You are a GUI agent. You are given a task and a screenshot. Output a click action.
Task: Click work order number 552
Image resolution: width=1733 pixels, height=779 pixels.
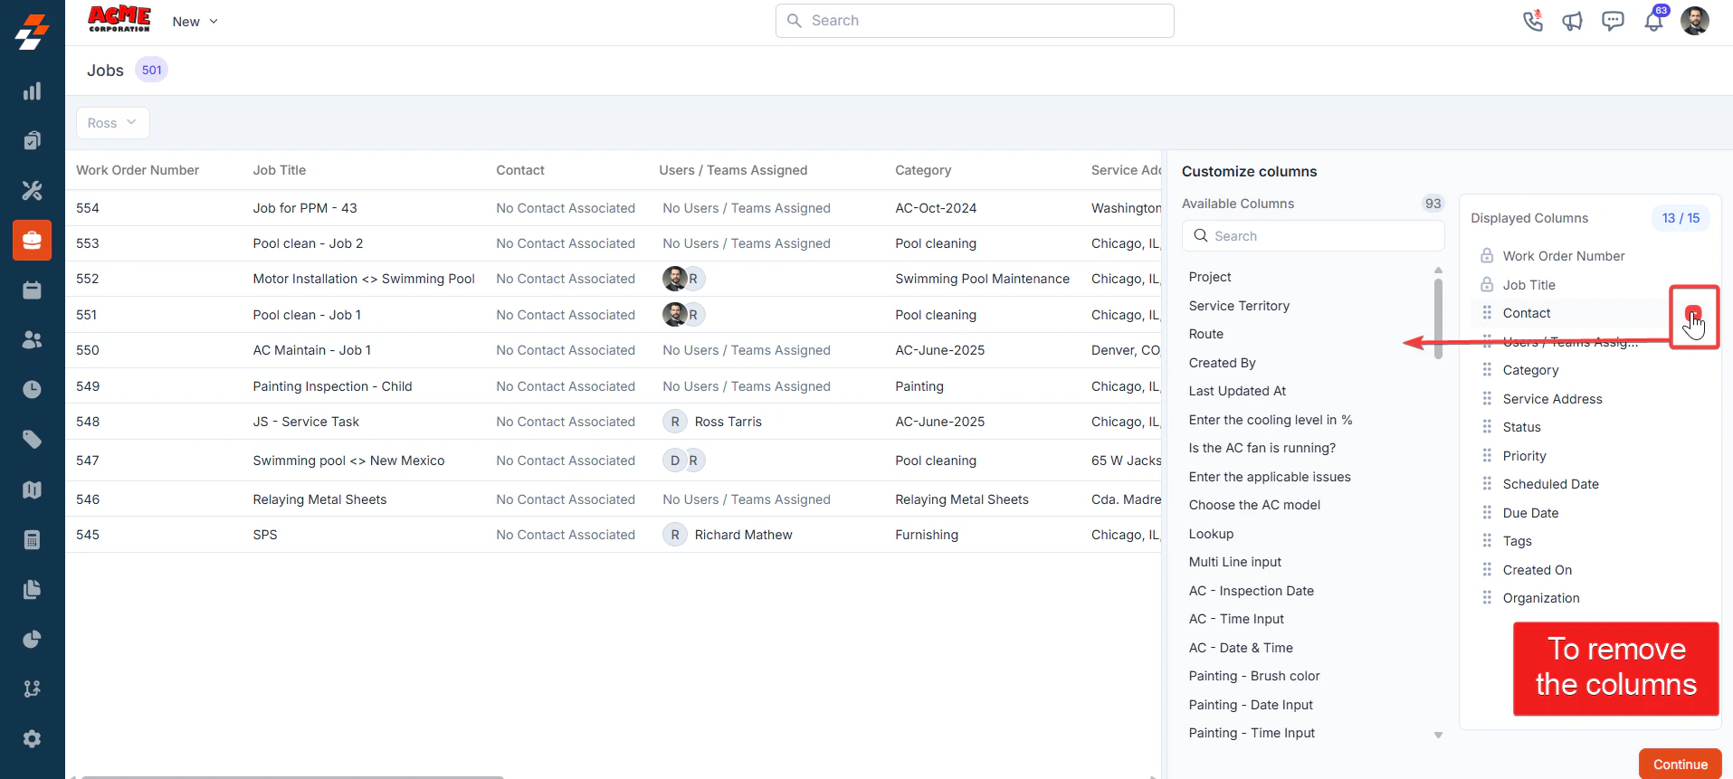click(x=88, y=279)
